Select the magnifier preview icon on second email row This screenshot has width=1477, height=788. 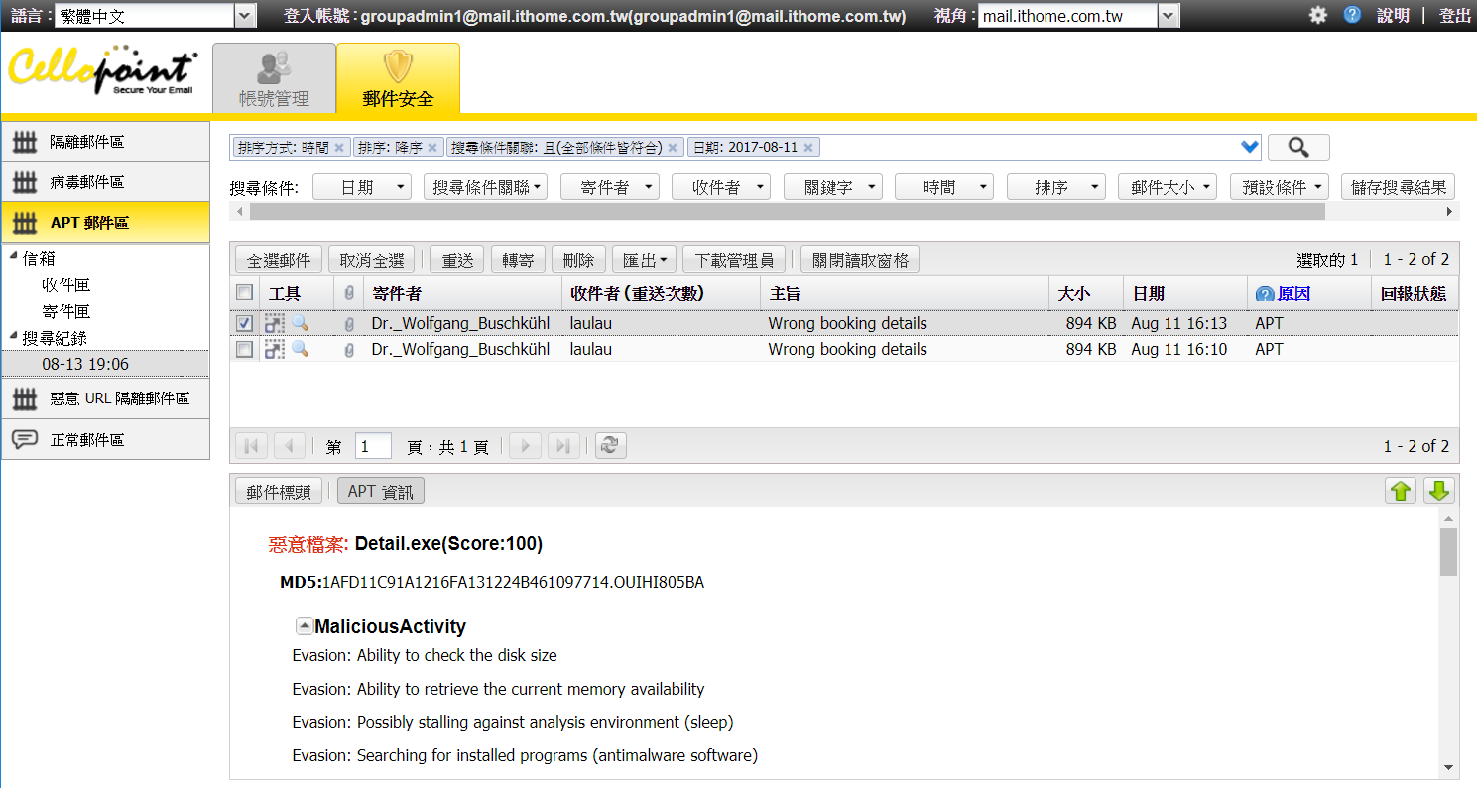point(301,349)
